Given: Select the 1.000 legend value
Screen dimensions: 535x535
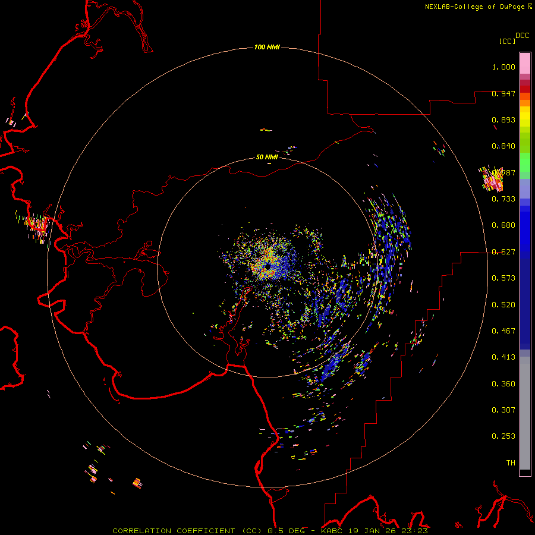Looking at the screenshot, I should [x=503, y=67].
